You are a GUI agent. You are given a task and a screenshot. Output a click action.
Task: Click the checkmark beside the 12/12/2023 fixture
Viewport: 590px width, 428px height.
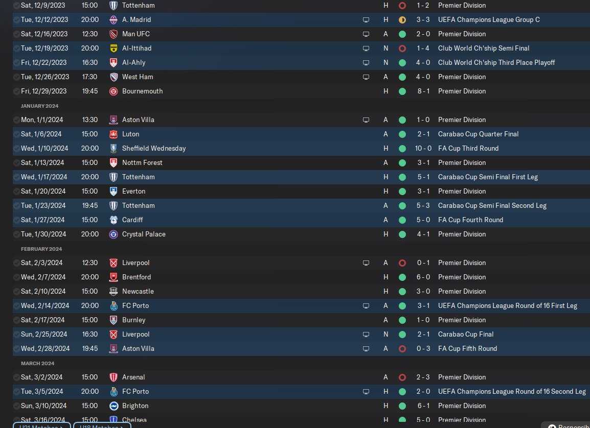[17, 20]
